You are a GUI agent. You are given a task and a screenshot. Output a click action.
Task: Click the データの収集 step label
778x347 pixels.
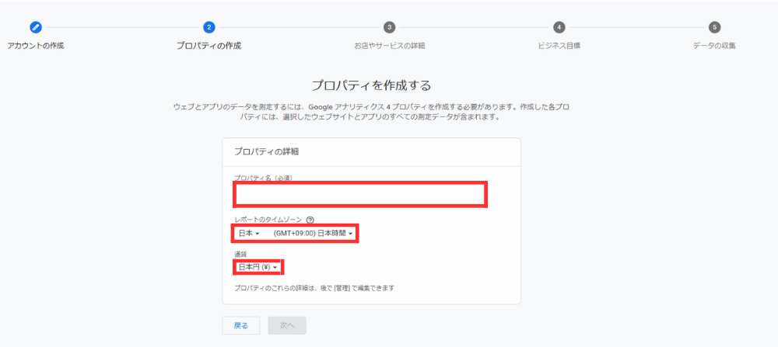click(714, 46)
